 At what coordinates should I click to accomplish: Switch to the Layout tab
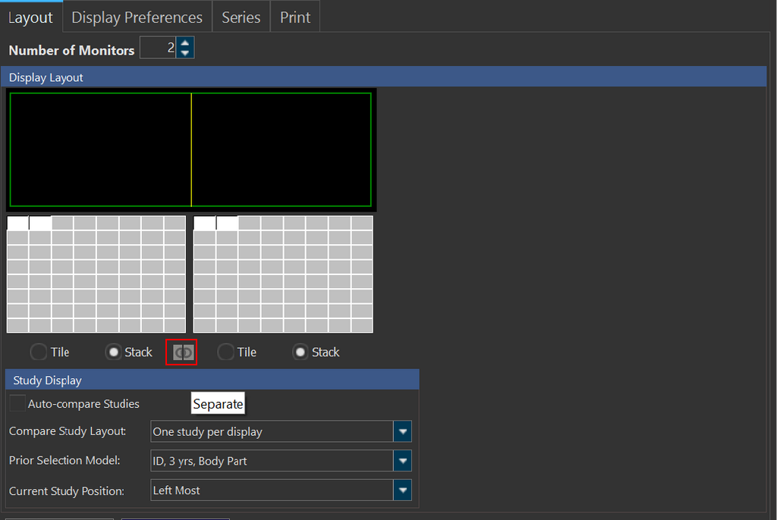(x=31, y=17)
